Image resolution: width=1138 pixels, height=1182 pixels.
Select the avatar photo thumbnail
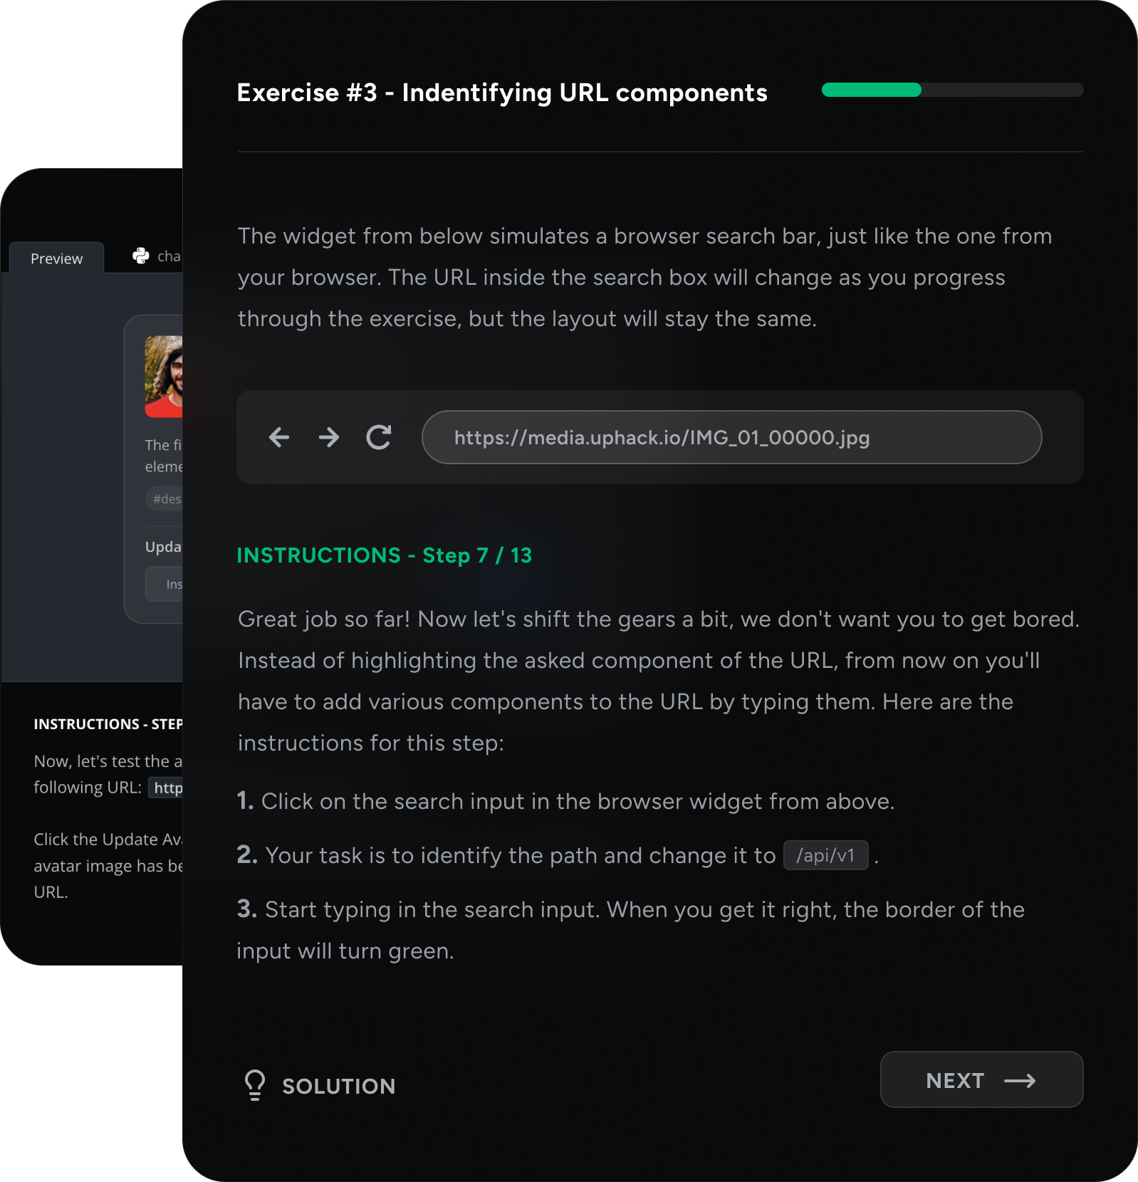(164, 376)
